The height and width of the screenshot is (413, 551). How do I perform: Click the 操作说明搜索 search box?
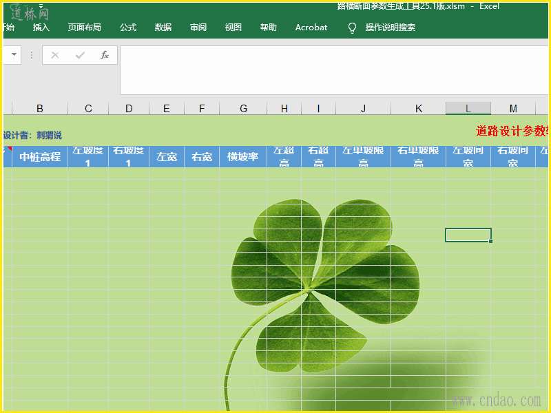pyautogui.click(x=391, y=28)
